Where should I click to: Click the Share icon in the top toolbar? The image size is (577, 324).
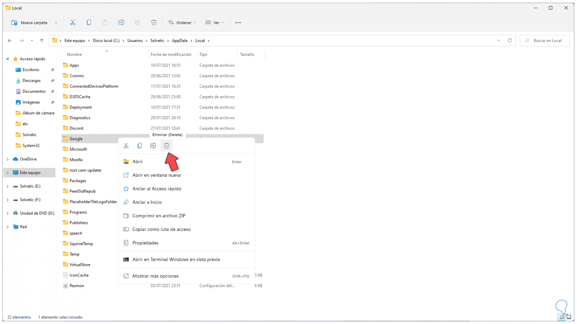click(x=137, y=22)
